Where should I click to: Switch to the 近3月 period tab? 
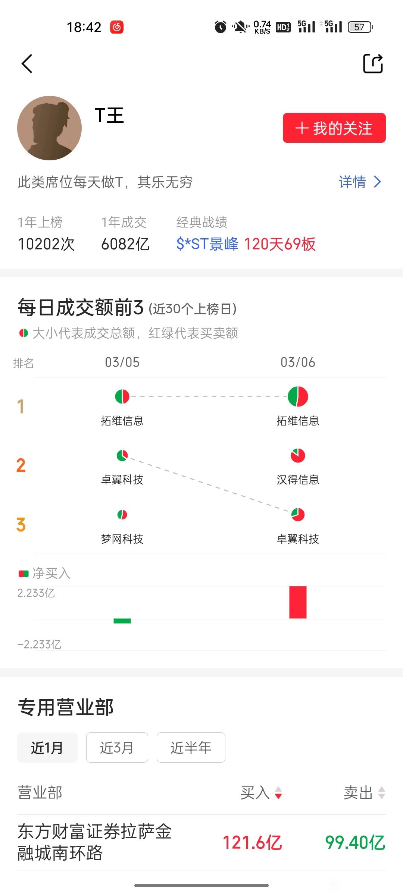pyautogui.click(x=117, y=747)
